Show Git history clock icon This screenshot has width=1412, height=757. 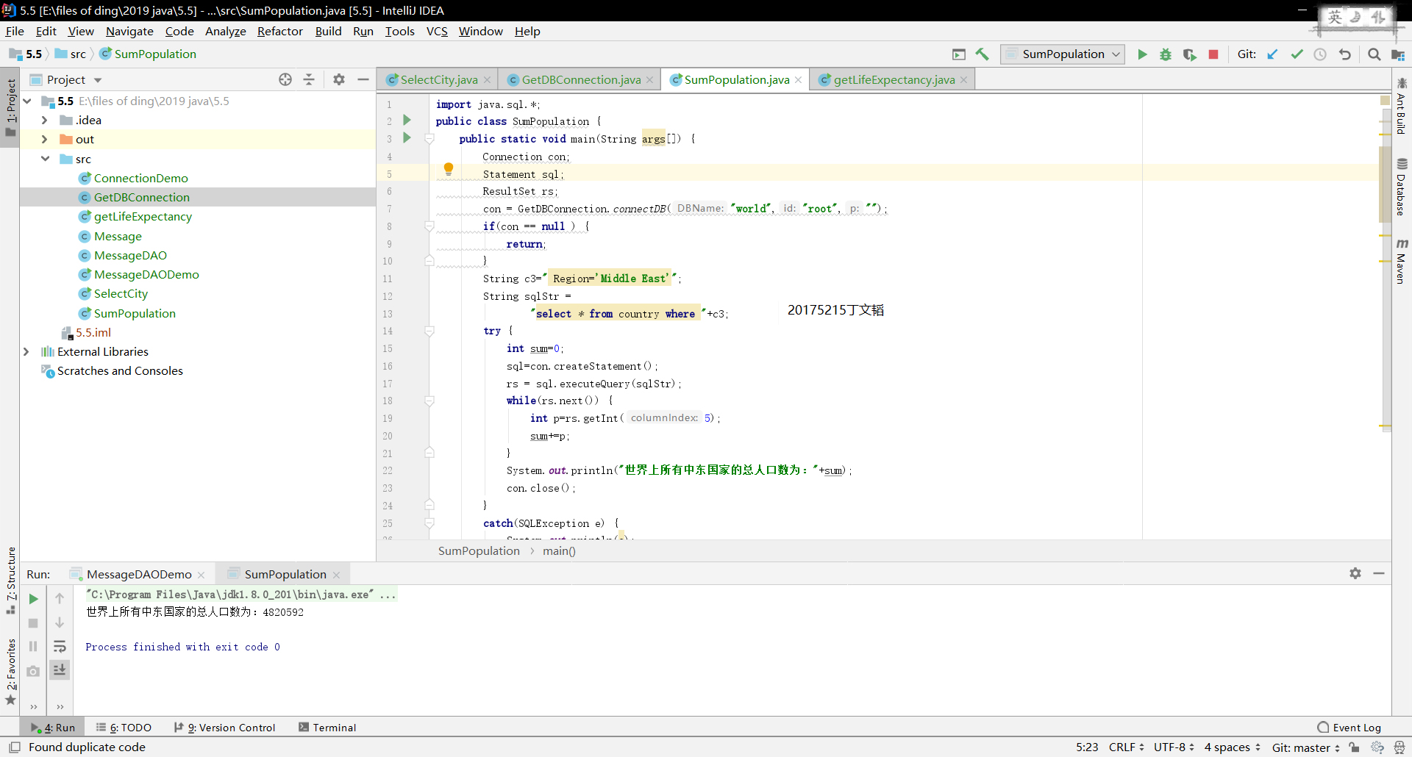click(x=1320, y=54)
